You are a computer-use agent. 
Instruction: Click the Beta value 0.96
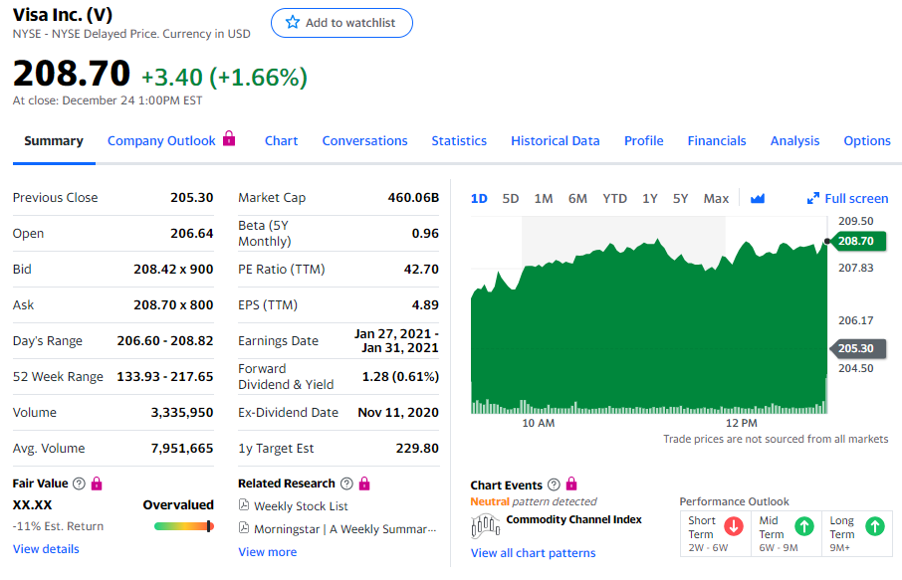click(x=425, y=234)
